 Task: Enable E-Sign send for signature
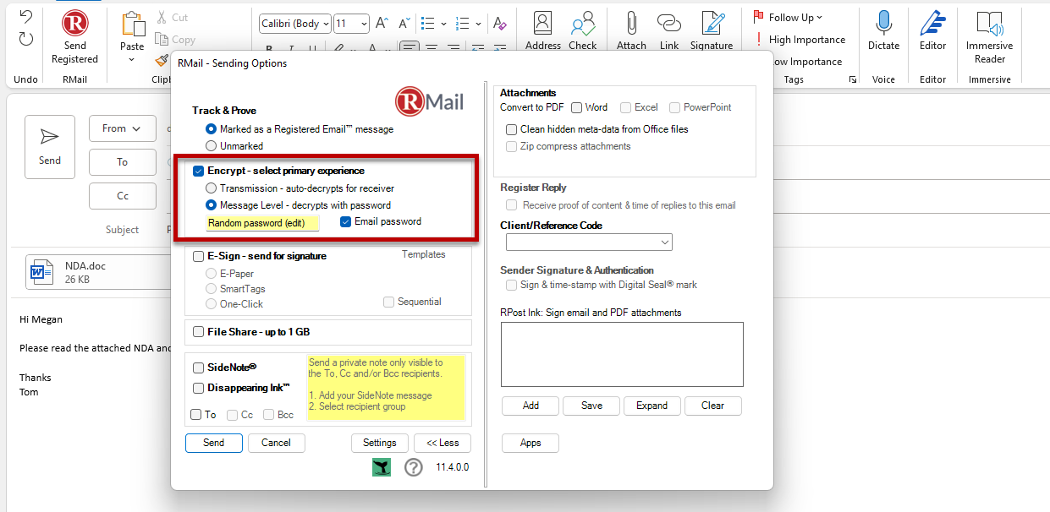pyautogui.click(x=199, y=256)
